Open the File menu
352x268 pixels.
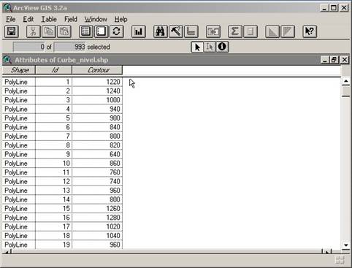click(x=11, y=19)
